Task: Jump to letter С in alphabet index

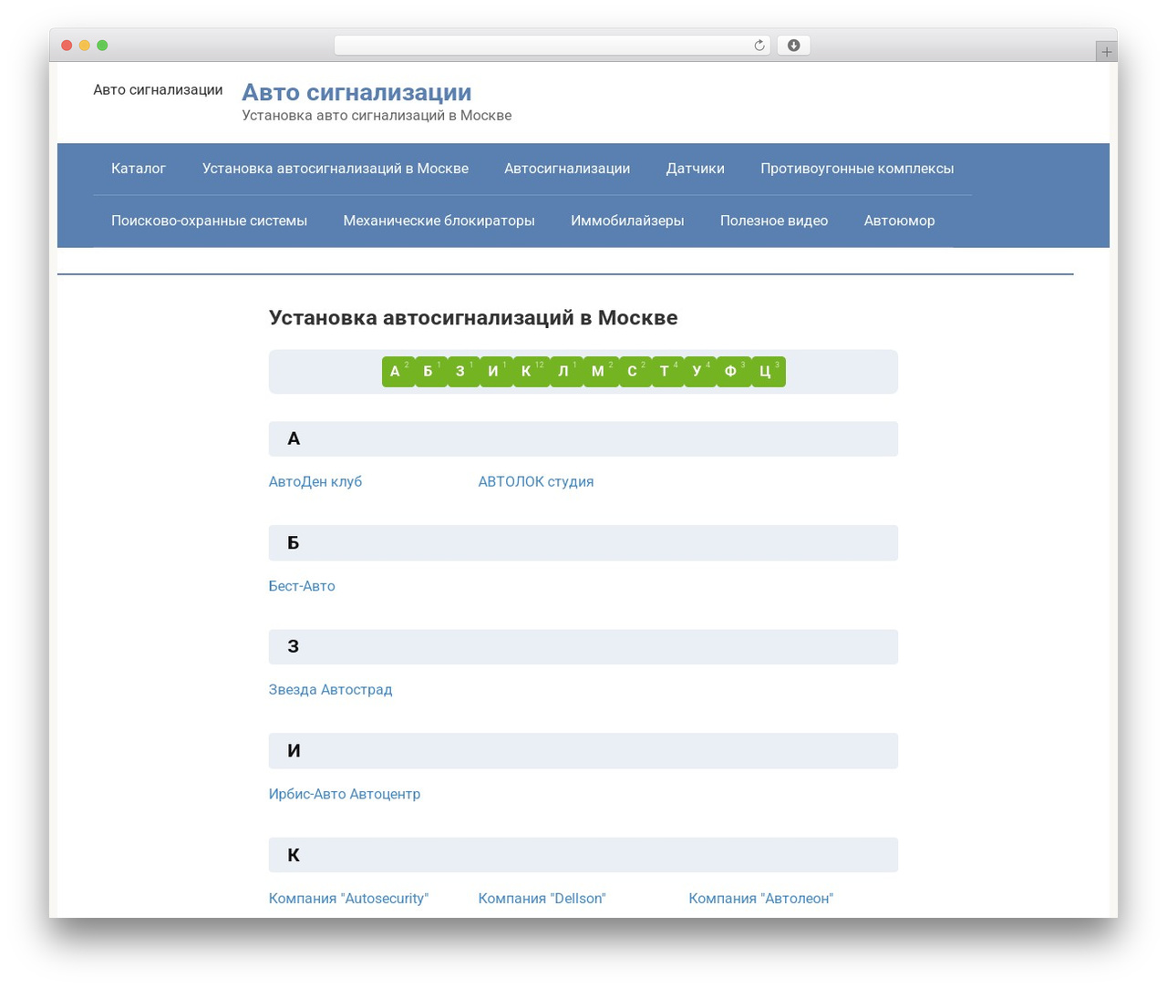Action: (x=635, y=371)
